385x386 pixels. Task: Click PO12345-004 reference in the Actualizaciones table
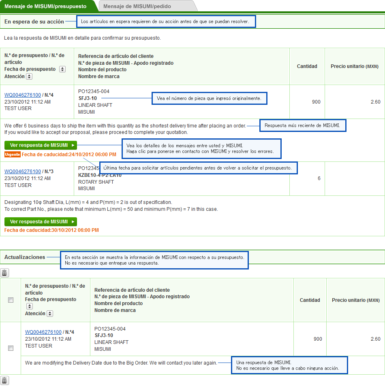(110, 329)
